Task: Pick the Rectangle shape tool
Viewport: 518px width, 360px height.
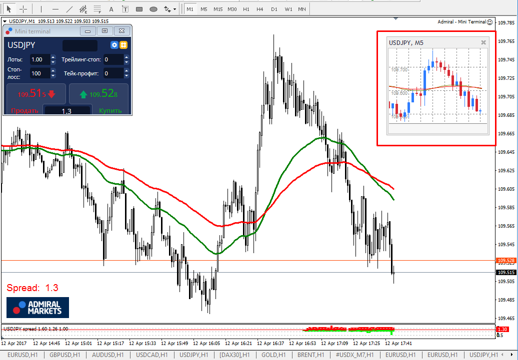Action: point(139,9)
